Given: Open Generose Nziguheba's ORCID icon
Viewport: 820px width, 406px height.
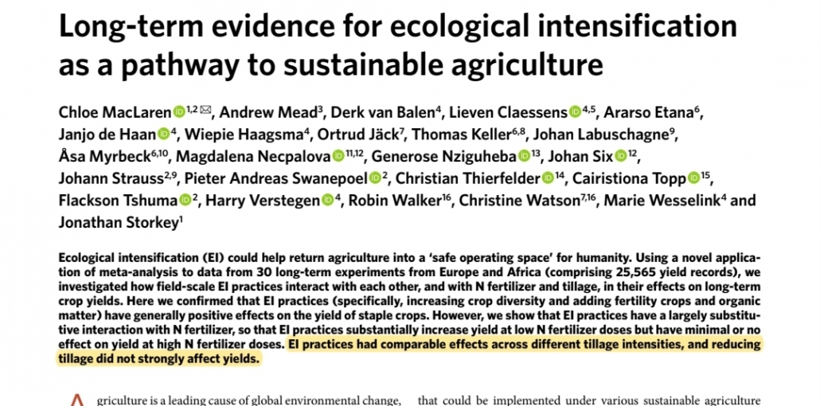Looking at the screenshot, I should point(524,156).
